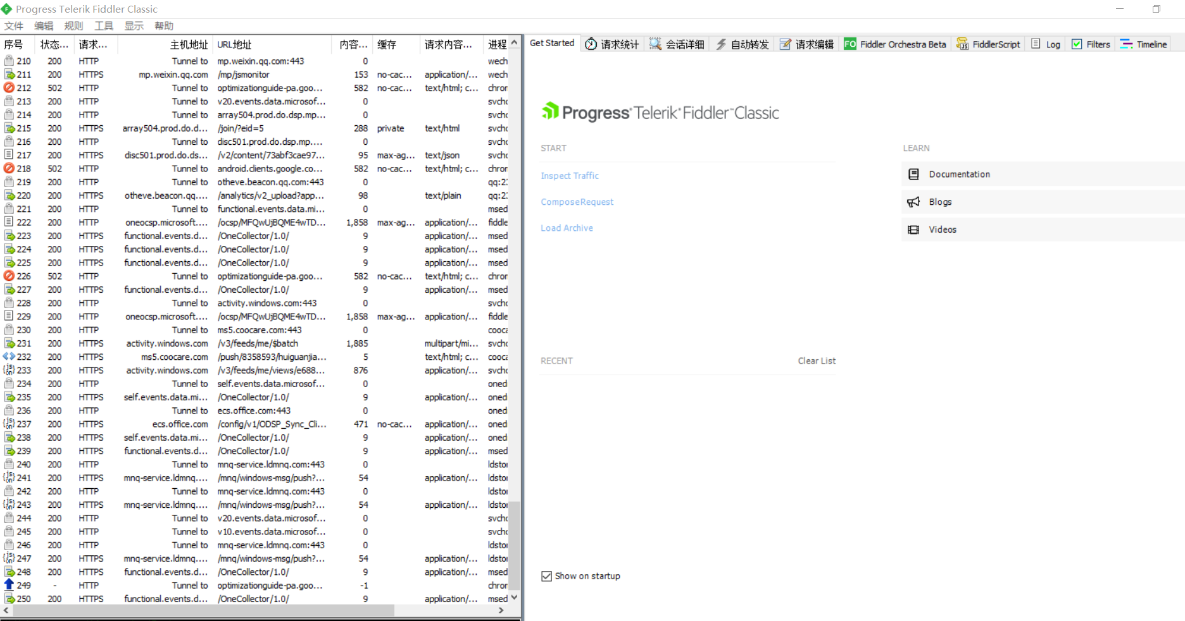Select session with URL /join/?eid=5

point(255,128)
